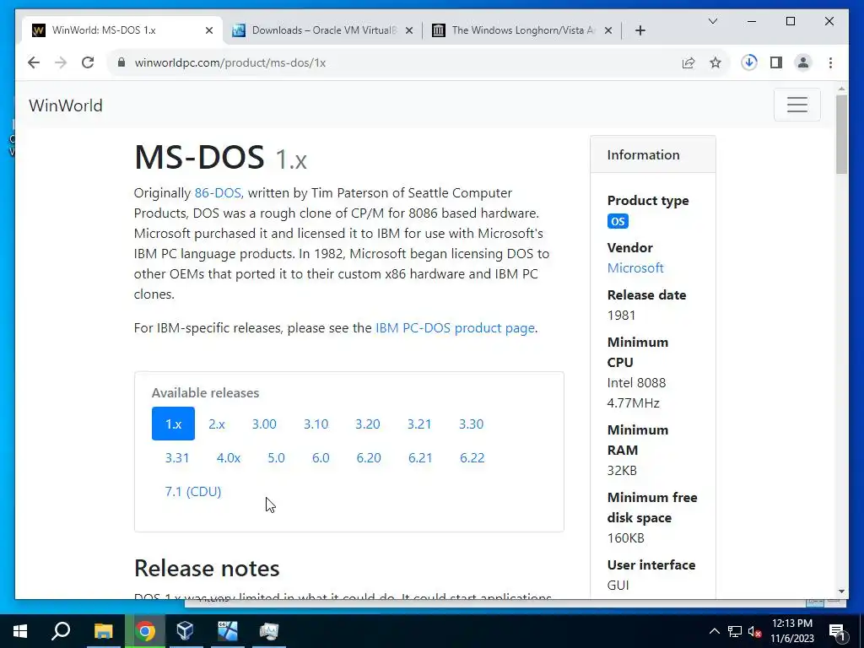Select release 4.0x
The image size is (864, 648).
[x=228, y=458]
